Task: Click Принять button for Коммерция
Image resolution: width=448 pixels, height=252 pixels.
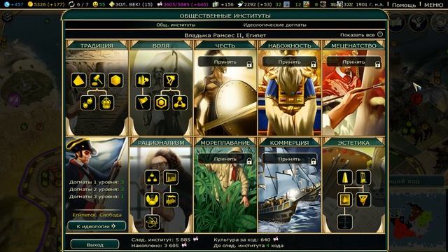Action: tap(290, 159)
